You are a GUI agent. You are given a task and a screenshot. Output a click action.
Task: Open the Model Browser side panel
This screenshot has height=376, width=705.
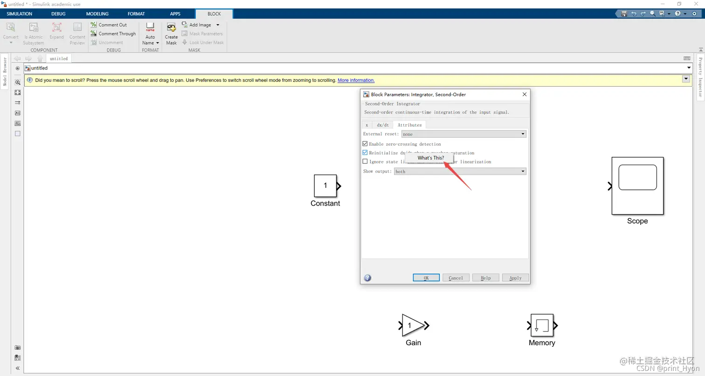pos(5,71)
